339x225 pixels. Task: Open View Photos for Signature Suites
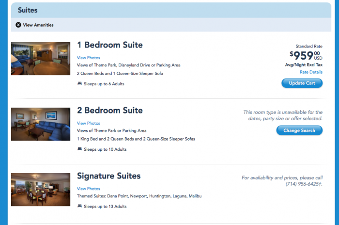click(x=89, y=189)
